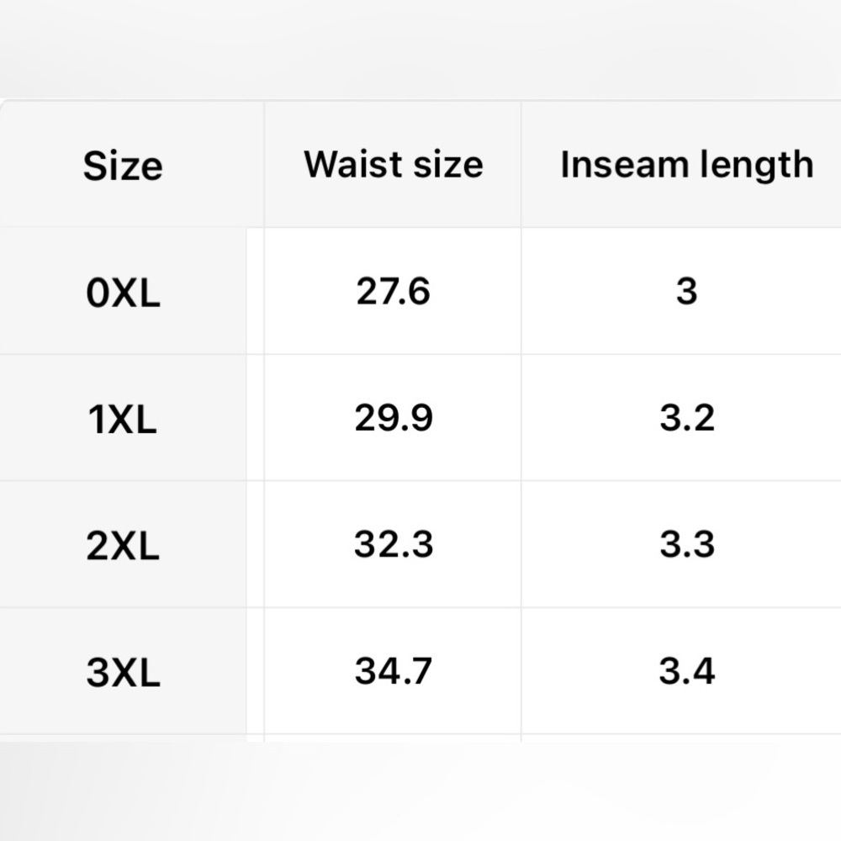Click the 32.3 waist size cell
841x841 pixels.
point(393,544)
